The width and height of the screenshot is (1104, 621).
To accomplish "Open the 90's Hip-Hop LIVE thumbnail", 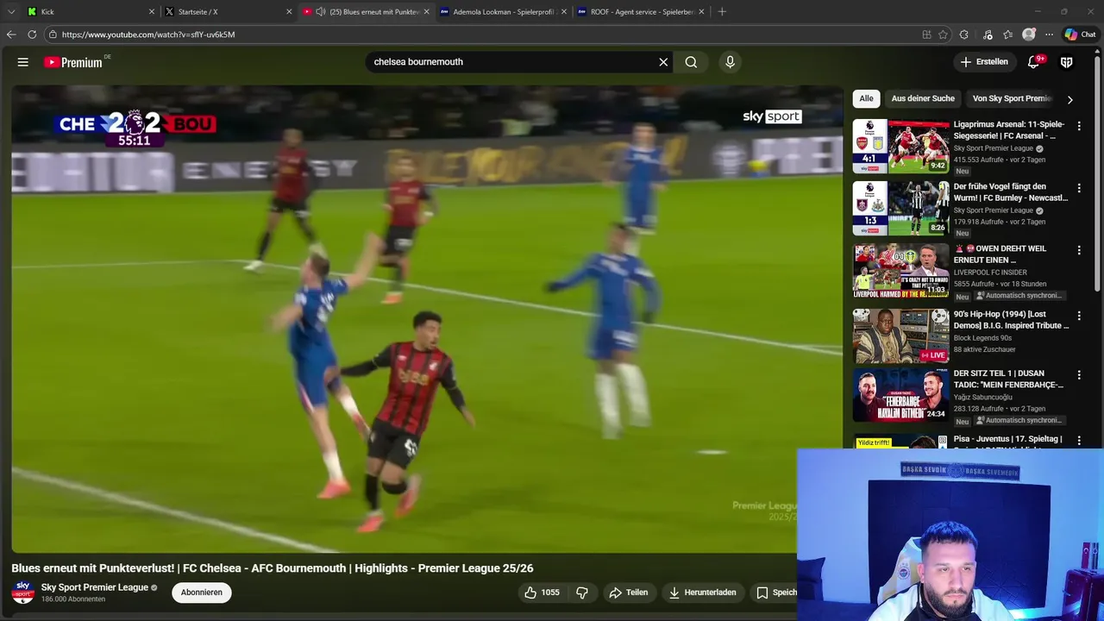I will coord(900,336).
